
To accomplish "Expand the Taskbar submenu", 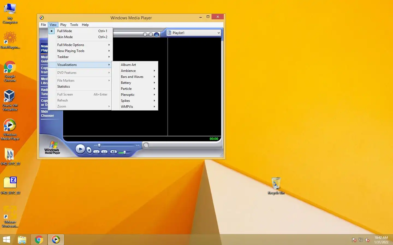I will [x=80, y=57].
